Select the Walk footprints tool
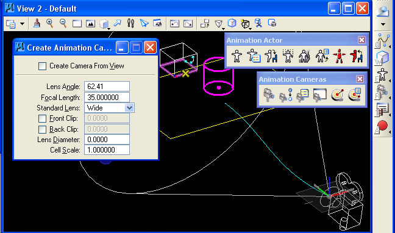 130,23
